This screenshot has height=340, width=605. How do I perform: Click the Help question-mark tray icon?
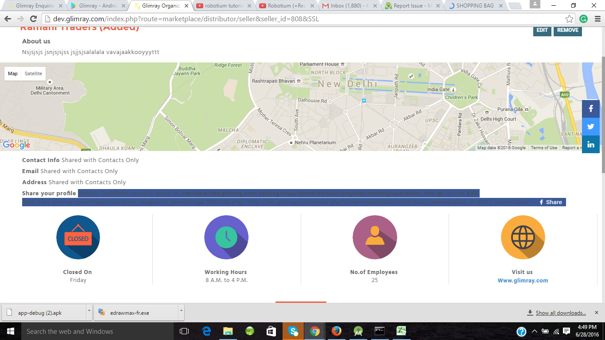521,331
